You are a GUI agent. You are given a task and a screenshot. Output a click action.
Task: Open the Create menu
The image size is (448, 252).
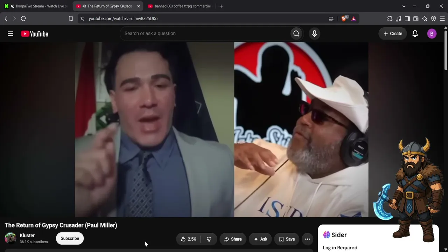(393, 34)
